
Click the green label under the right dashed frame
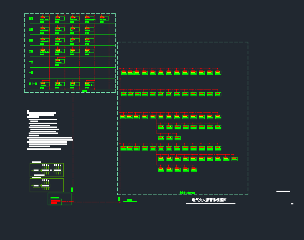pos(187,193)
